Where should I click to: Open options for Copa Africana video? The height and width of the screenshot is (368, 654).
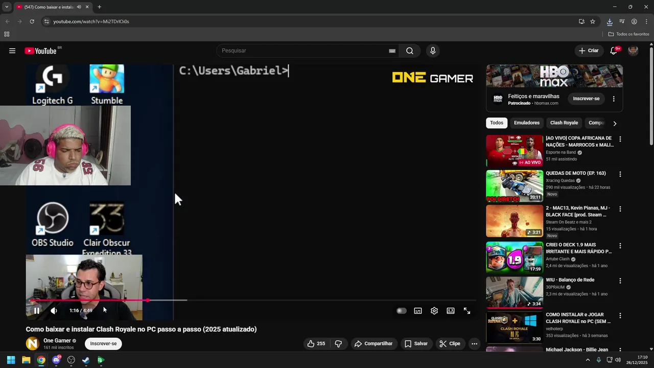[620, 139]
